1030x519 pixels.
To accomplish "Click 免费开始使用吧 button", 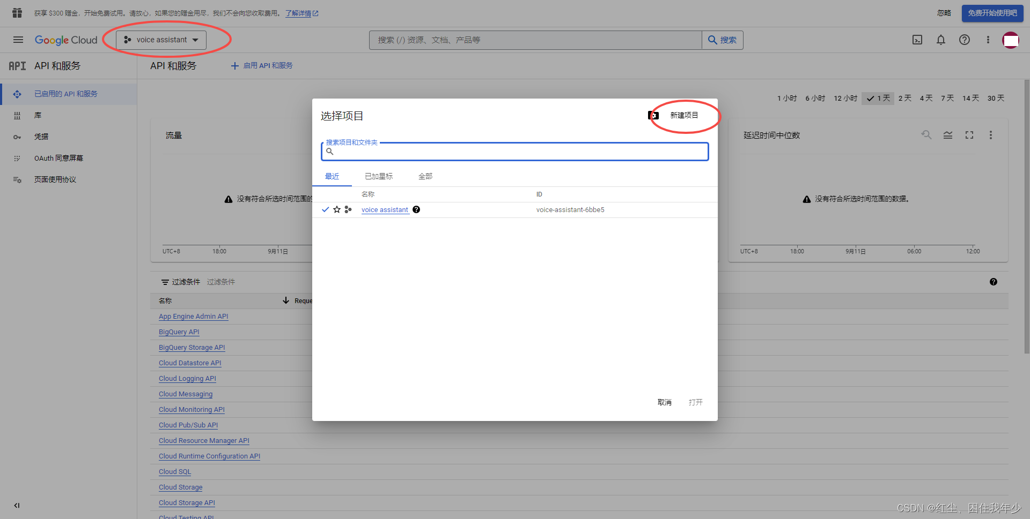I will 992,13.
